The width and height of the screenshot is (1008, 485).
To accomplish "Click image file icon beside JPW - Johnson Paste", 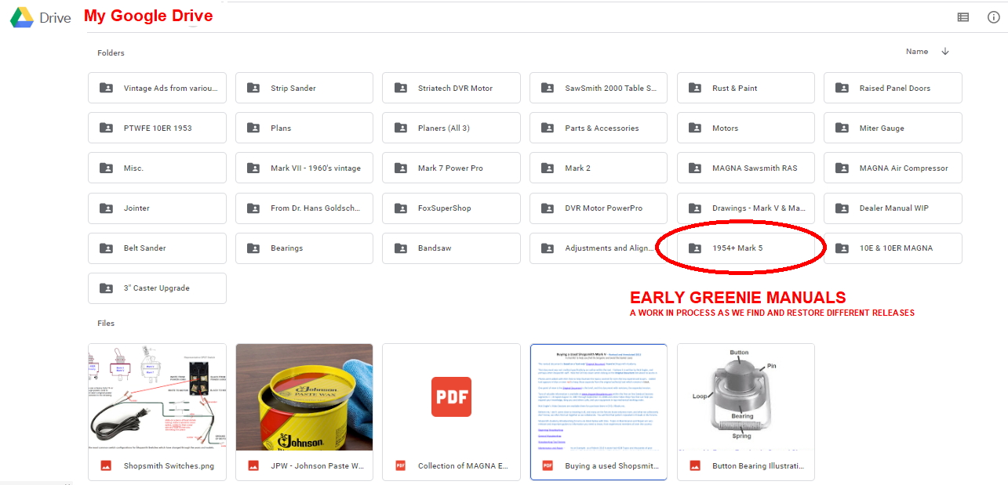I will tap(253, 465).
